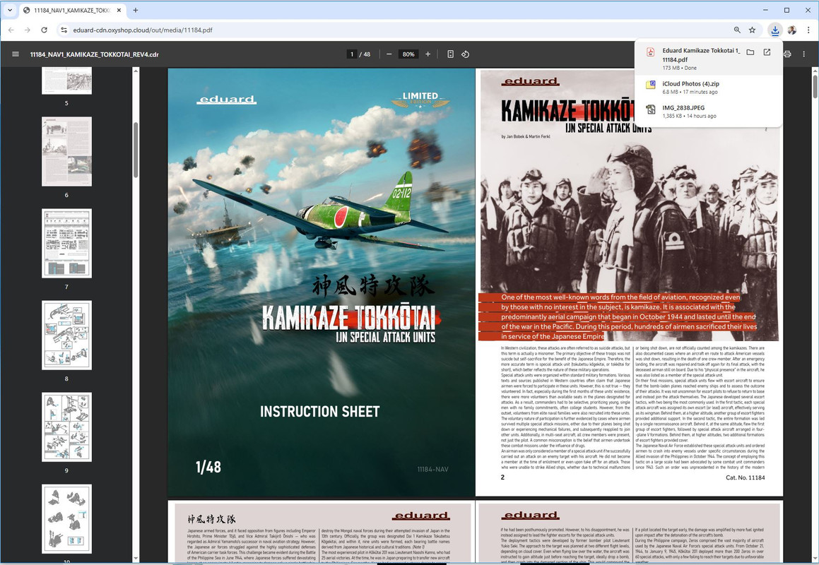Open the PDF viewer more actions menu
Screen dimensions: 819x565
click(x=803, y=54)
